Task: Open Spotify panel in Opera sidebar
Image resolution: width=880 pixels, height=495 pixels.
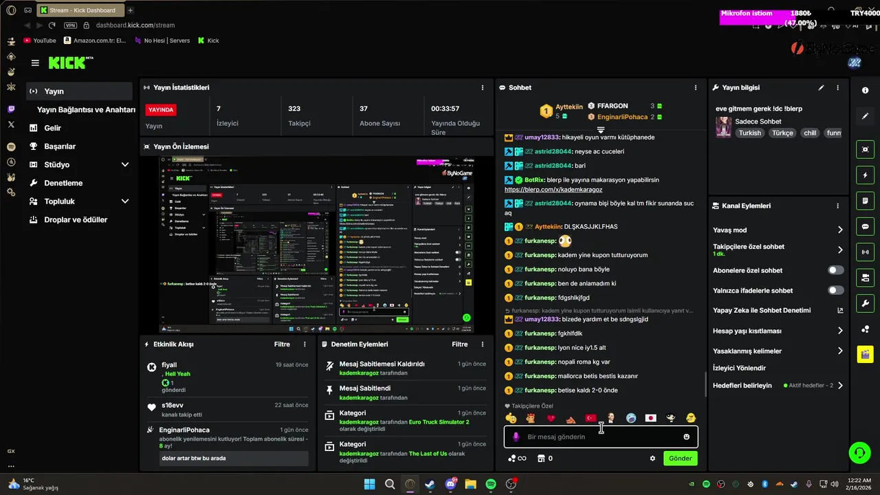Action: click(11, 146)
